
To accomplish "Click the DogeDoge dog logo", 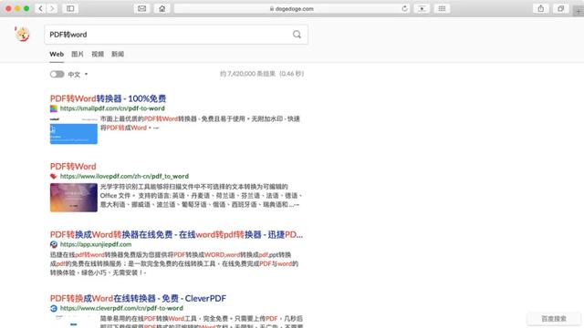I will (22, 35).
